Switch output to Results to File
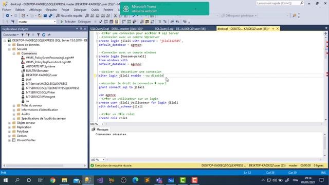329x185 pixels. pyautogui.click(x=152, y=22)
